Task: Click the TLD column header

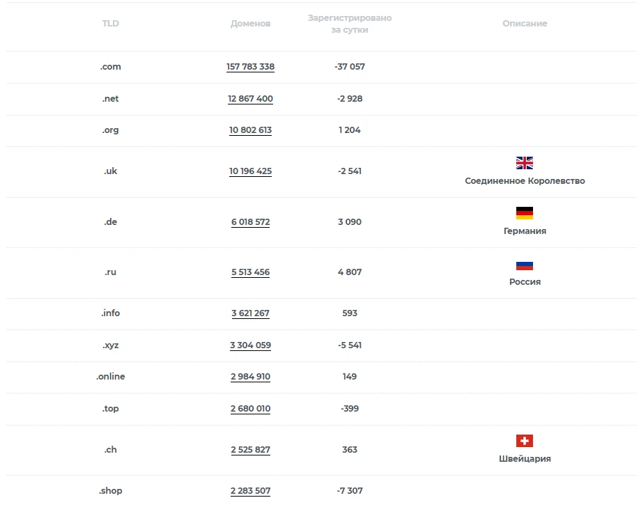Action: pos(110,24)
